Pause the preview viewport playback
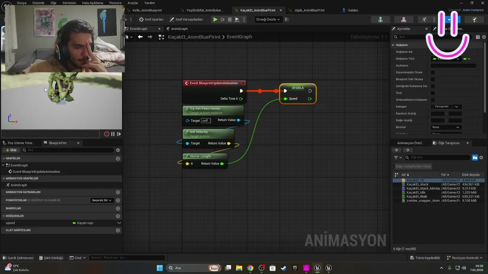Screen dimensions: 488x274 [113, 134]
